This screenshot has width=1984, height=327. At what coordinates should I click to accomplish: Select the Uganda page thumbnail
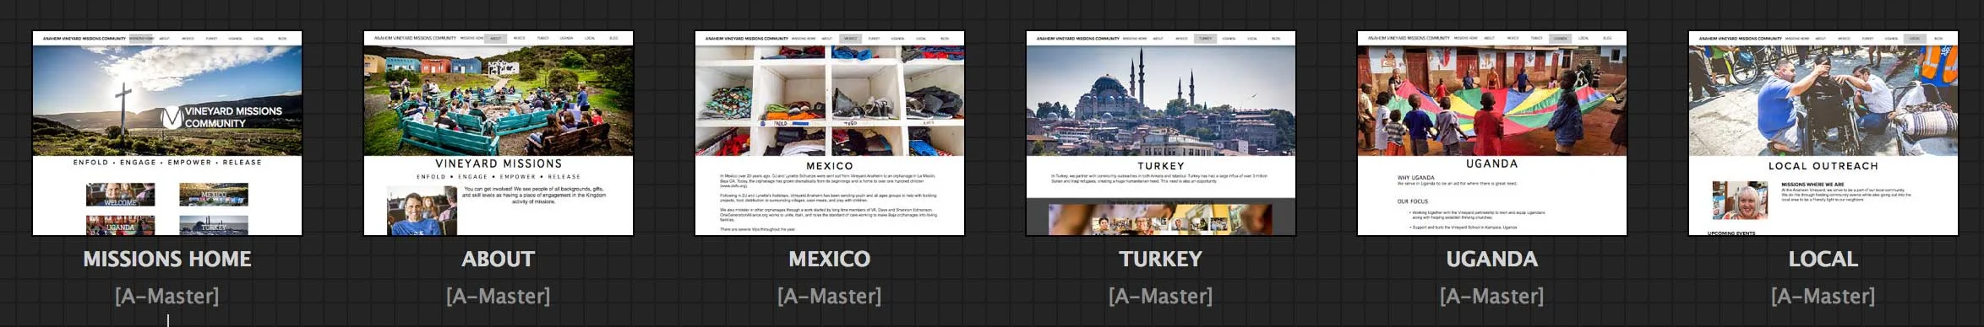click(1492, 133)
